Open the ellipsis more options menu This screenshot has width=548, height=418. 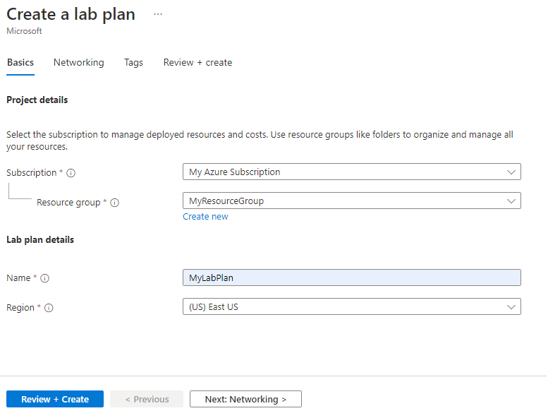coord(158,14)
